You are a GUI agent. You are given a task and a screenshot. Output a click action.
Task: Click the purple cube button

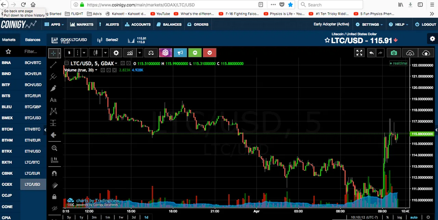166,53
